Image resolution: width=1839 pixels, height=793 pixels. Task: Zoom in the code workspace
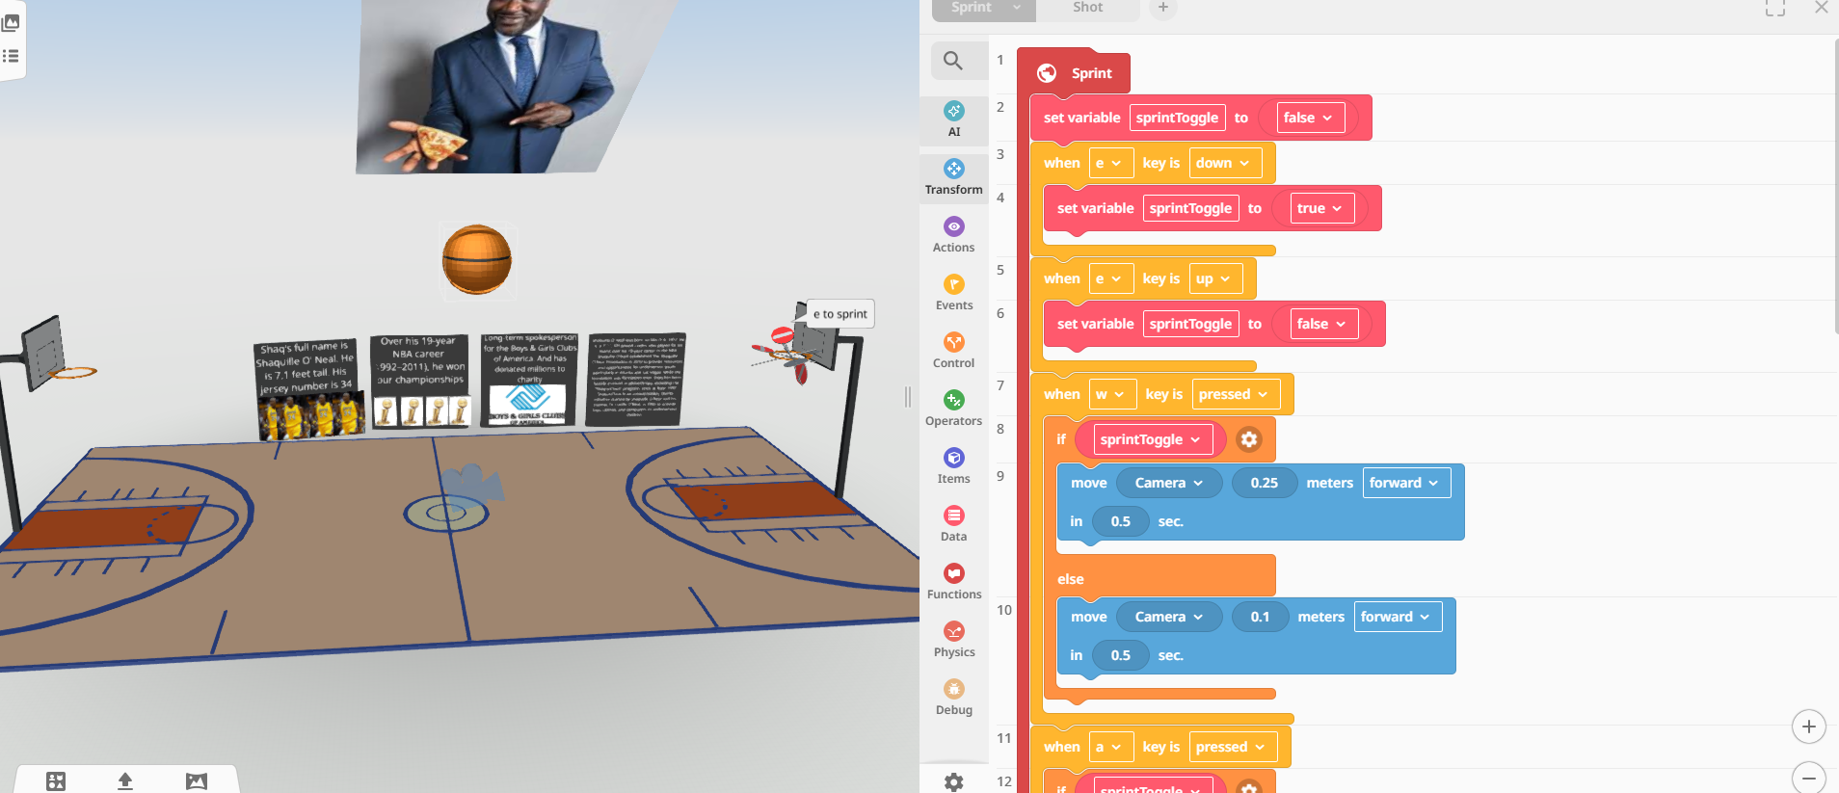pyautogui.click(x=1809, y=727)
